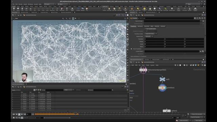Click the playback range slider bar
Image resolution: width=217 pixels, height=122 pixels.
tap(57, 118)
